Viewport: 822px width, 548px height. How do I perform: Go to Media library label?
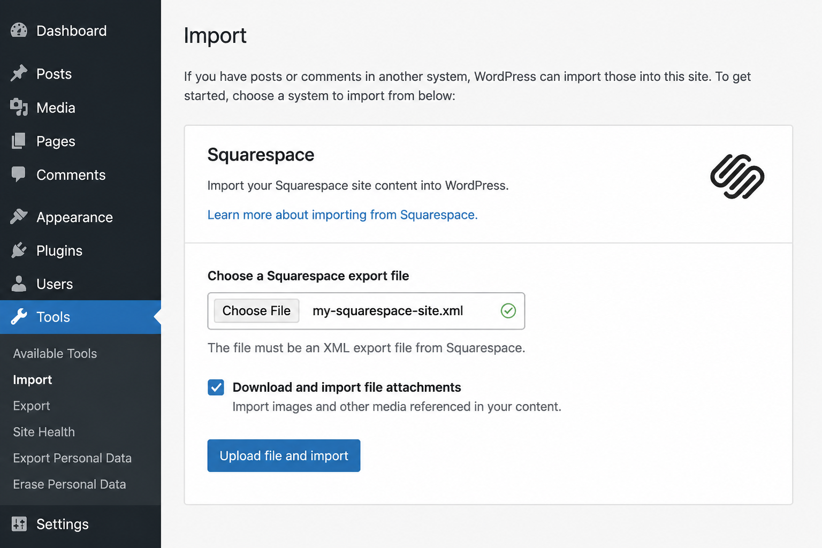point(56,108)
